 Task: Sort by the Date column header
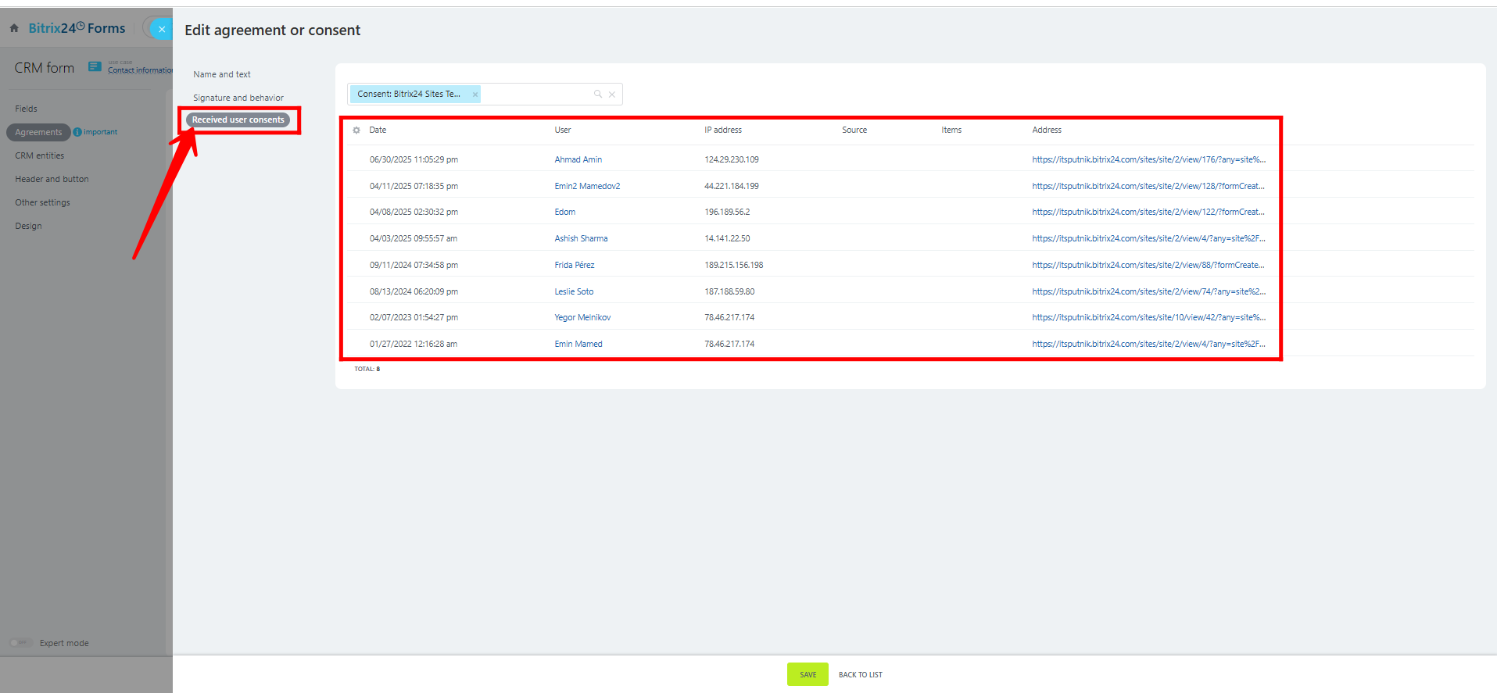coord(378,130)
